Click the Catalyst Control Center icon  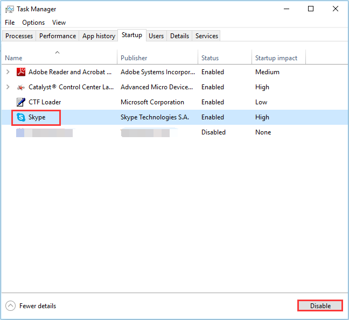[21, 87]
